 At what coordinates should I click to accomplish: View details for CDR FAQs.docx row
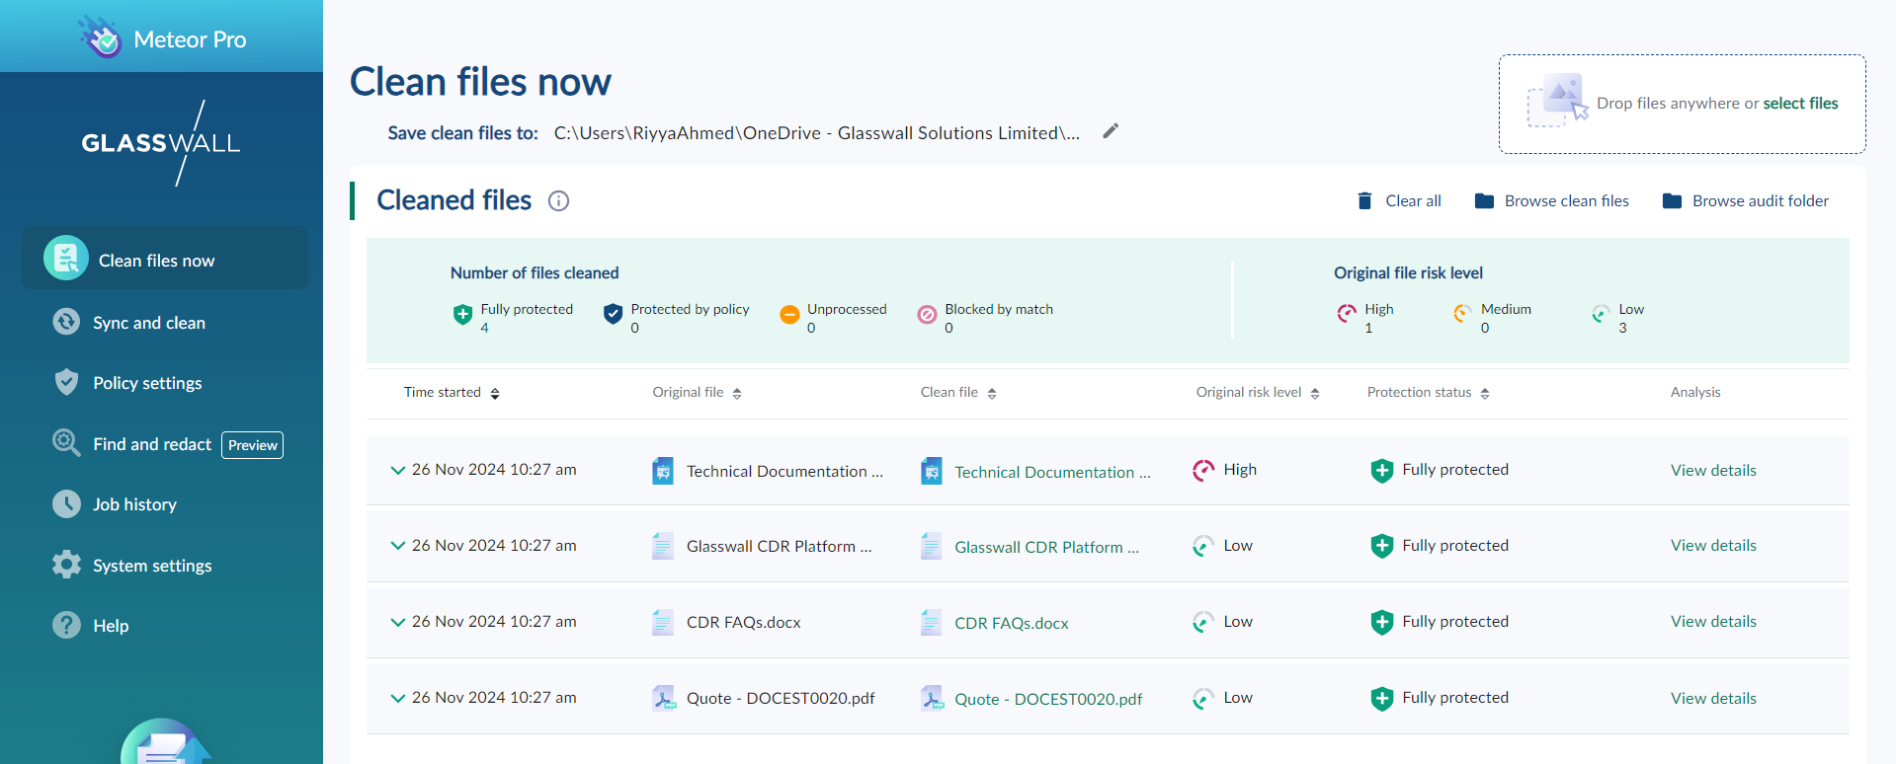click(1713, 621)
